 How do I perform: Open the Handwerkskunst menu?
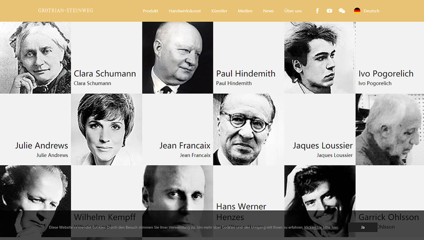(x=185, y=11)
